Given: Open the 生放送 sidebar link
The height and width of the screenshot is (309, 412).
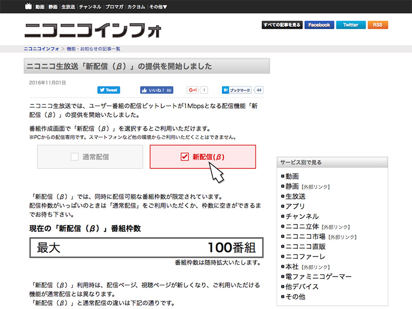Looking at the screenshot, I should 296,196.
